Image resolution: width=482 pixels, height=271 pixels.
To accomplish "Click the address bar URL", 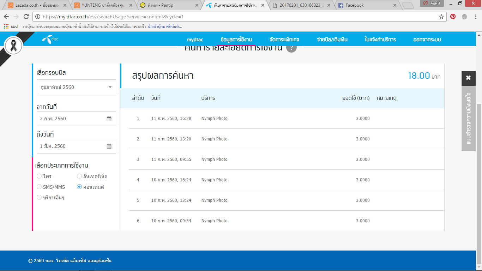I will point(113,17).
